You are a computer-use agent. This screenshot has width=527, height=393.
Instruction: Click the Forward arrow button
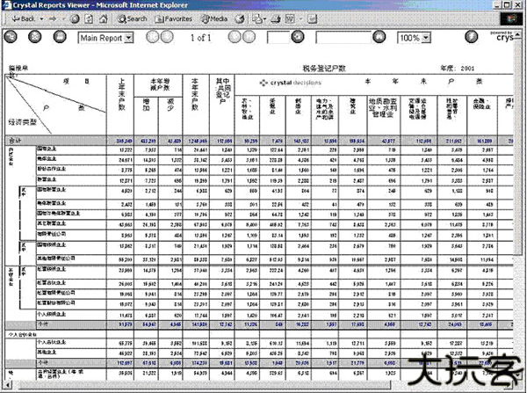click(x=53, y=18)
